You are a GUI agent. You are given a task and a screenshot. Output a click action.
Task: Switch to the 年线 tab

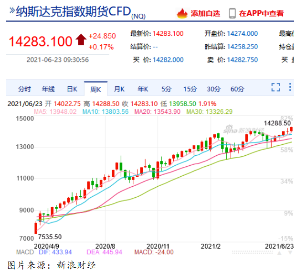click(x=48, y=89)
